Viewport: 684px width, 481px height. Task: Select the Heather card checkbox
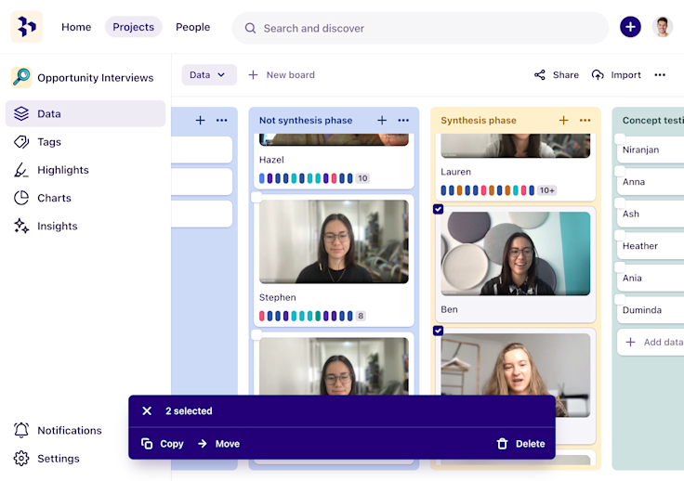620,235
